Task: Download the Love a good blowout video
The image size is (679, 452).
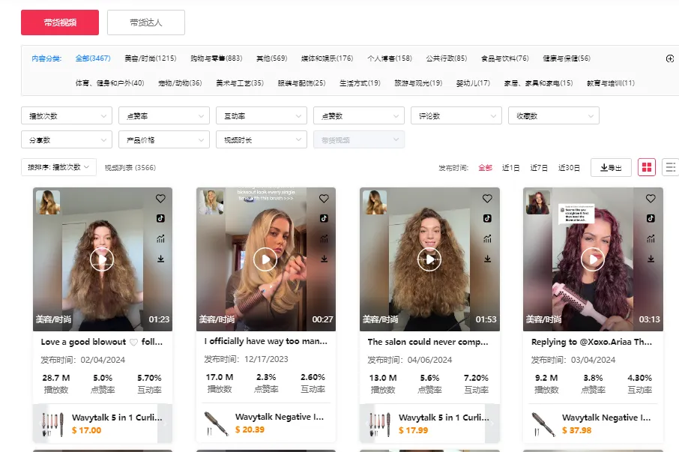Action: [x=160, y=259]
